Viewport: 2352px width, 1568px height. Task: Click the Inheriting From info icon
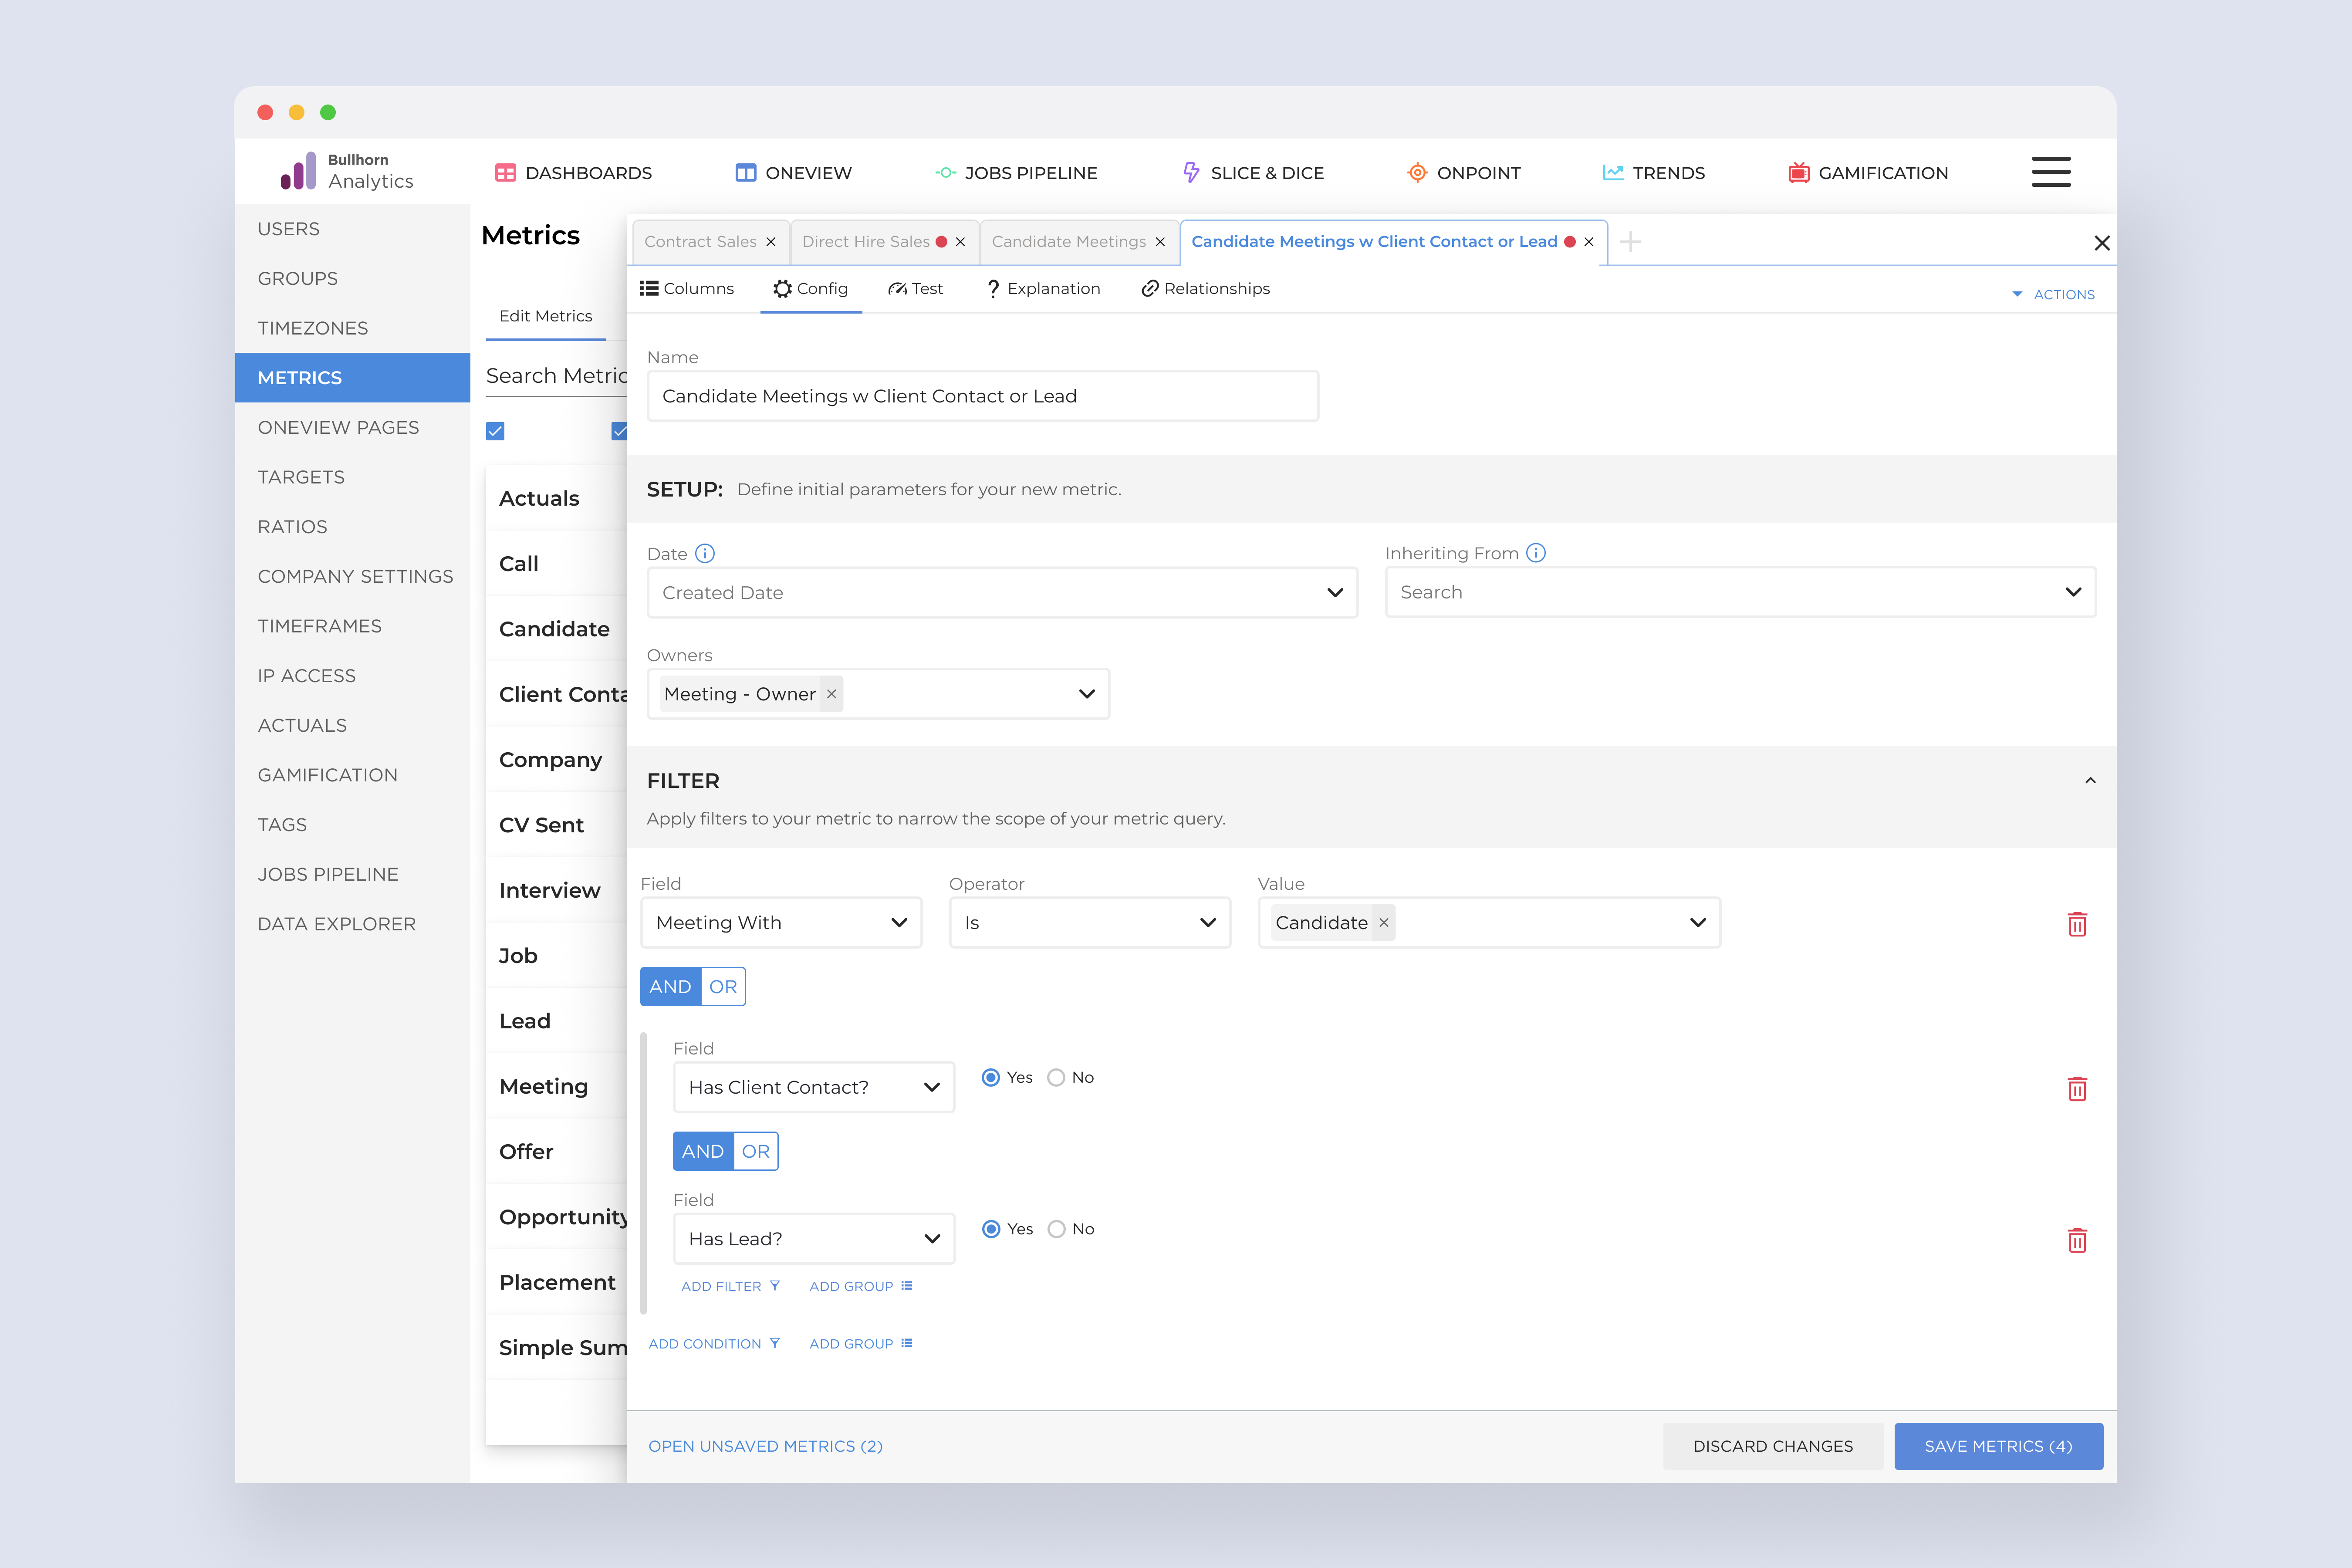click(x=1536, y=553)
